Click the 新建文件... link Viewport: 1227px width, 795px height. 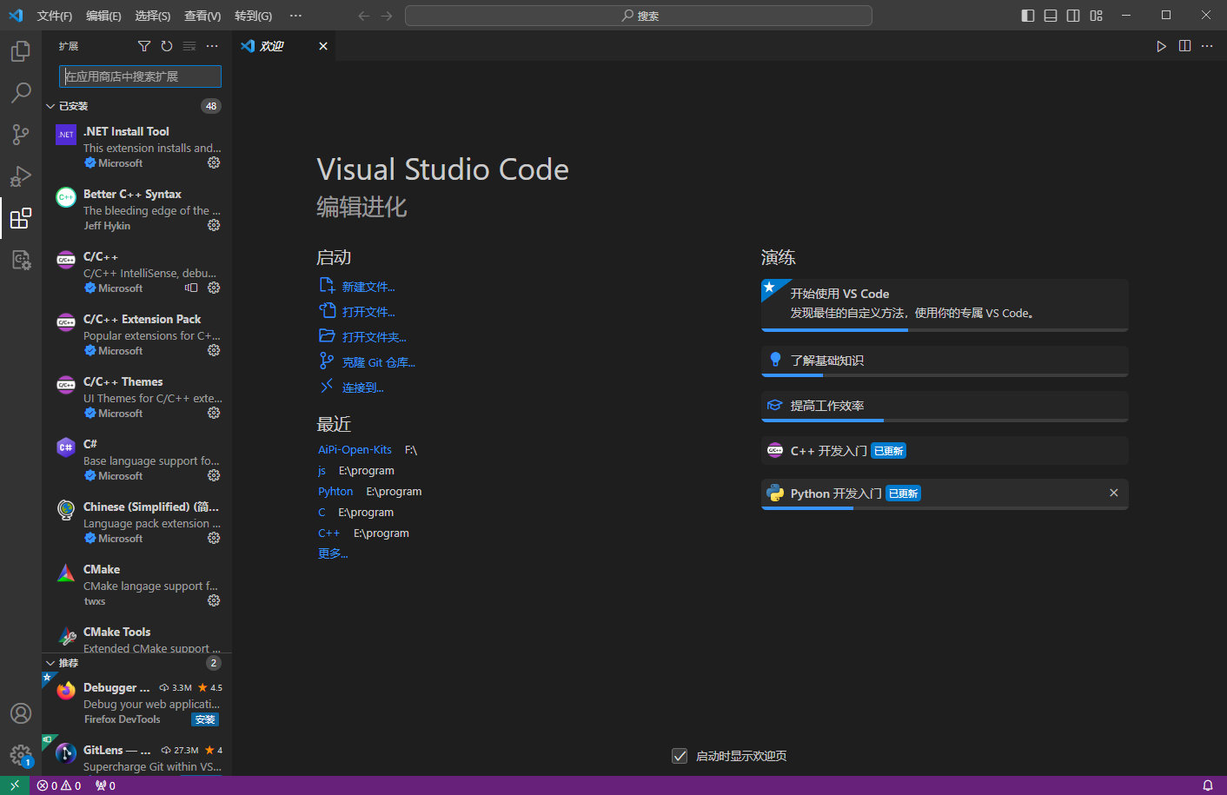[x=368, y=287]
